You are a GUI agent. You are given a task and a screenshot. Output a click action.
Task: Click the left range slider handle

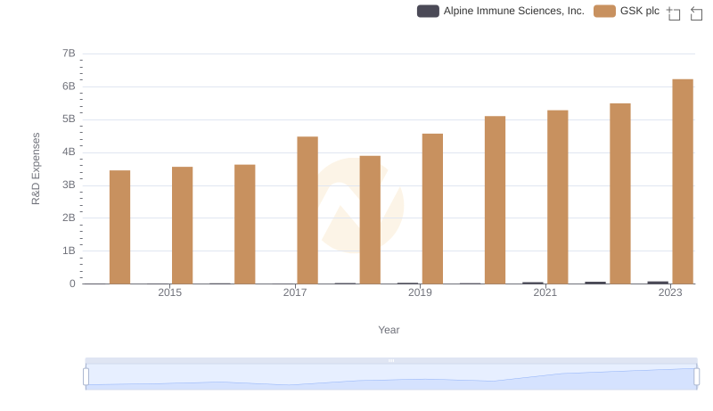point(86,376)
